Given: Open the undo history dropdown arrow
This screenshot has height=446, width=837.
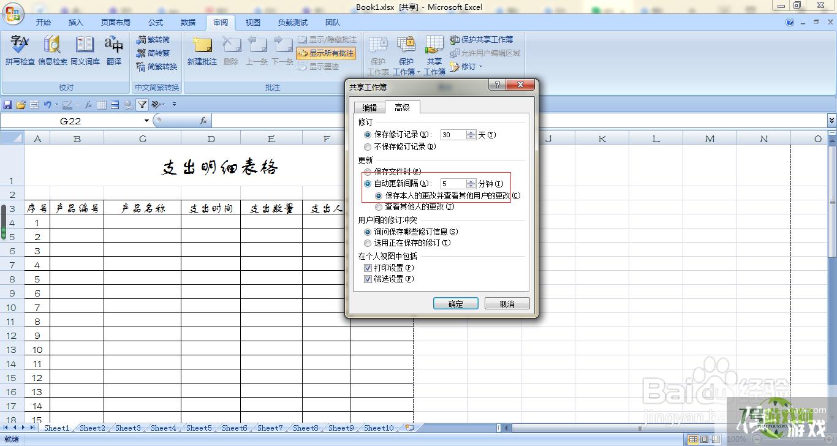Looking at the screenshot, I should point(56,105).
